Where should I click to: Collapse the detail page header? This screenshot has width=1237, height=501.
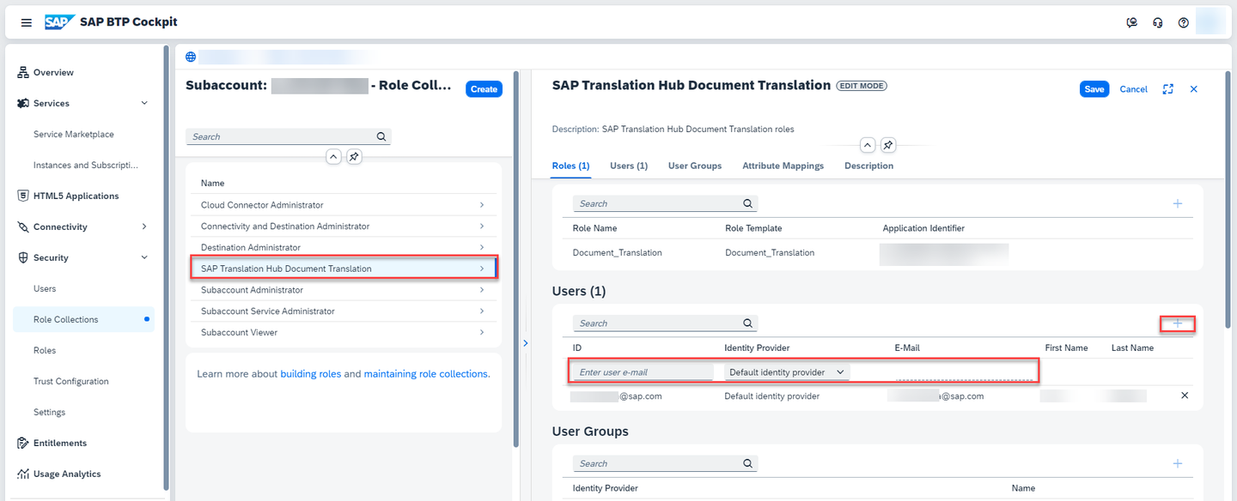pos(868,145)
